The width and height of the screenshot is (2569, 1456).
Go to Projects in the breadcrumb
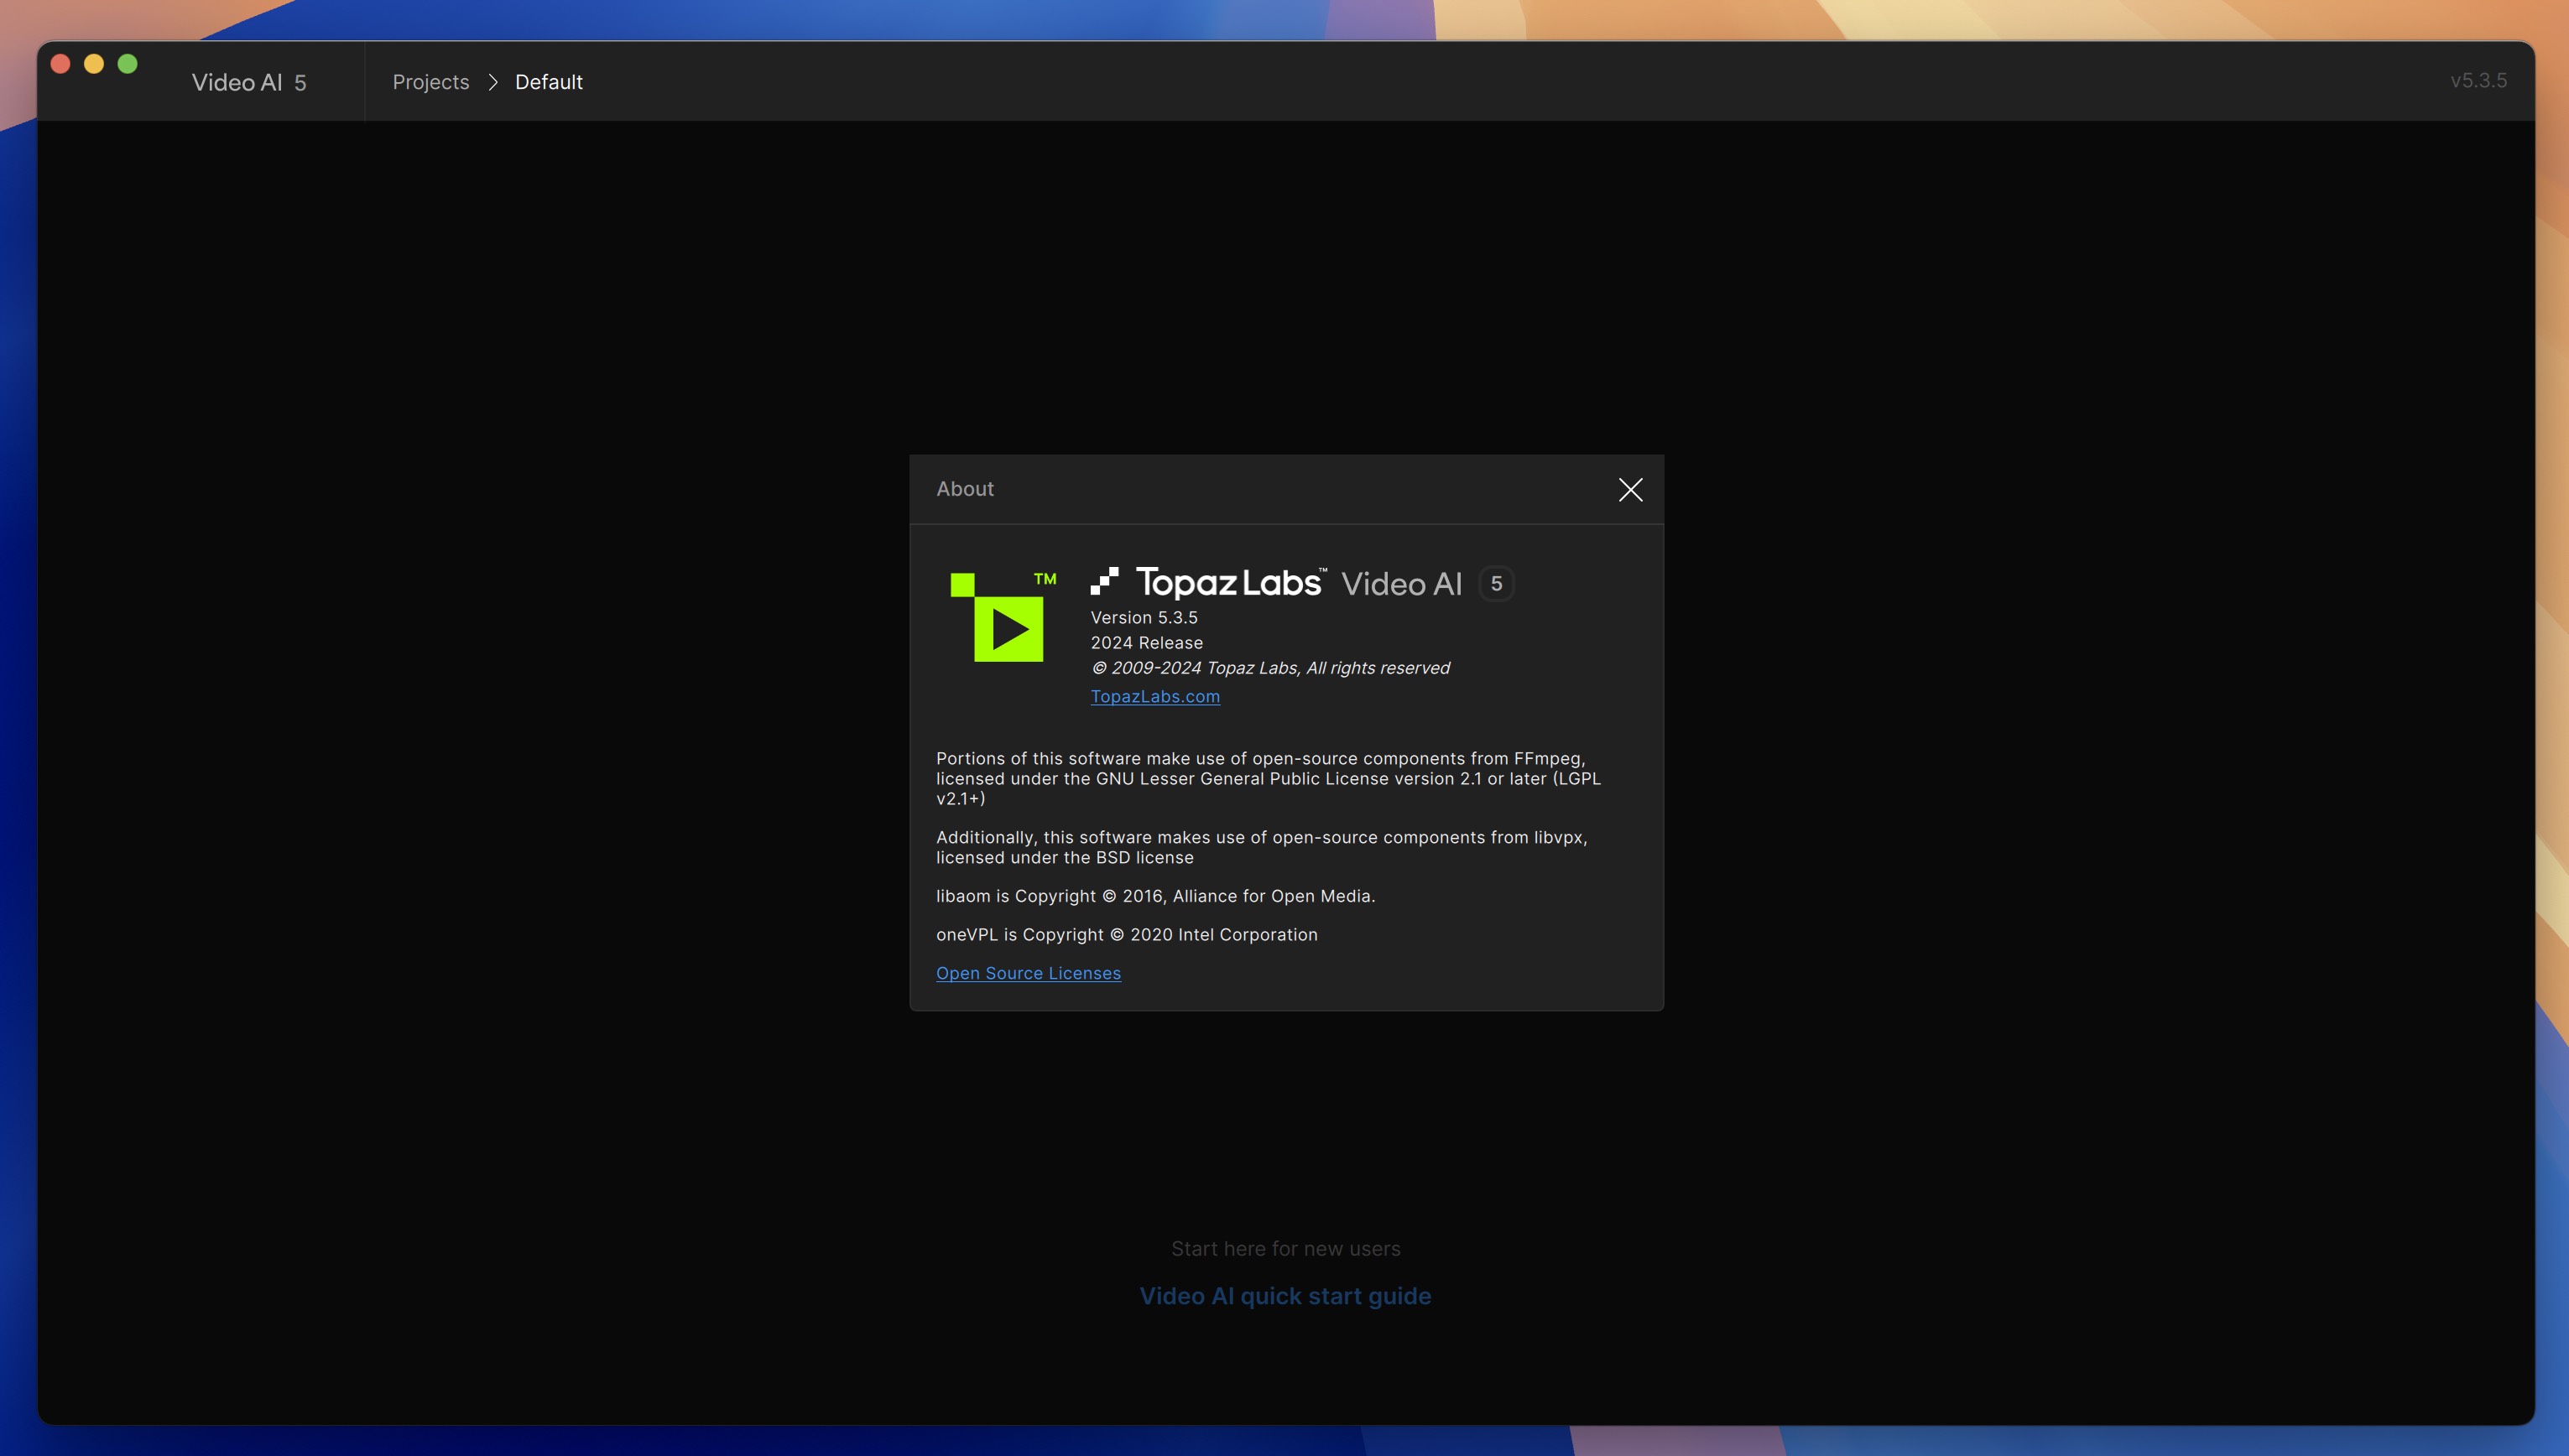(430, 82)
